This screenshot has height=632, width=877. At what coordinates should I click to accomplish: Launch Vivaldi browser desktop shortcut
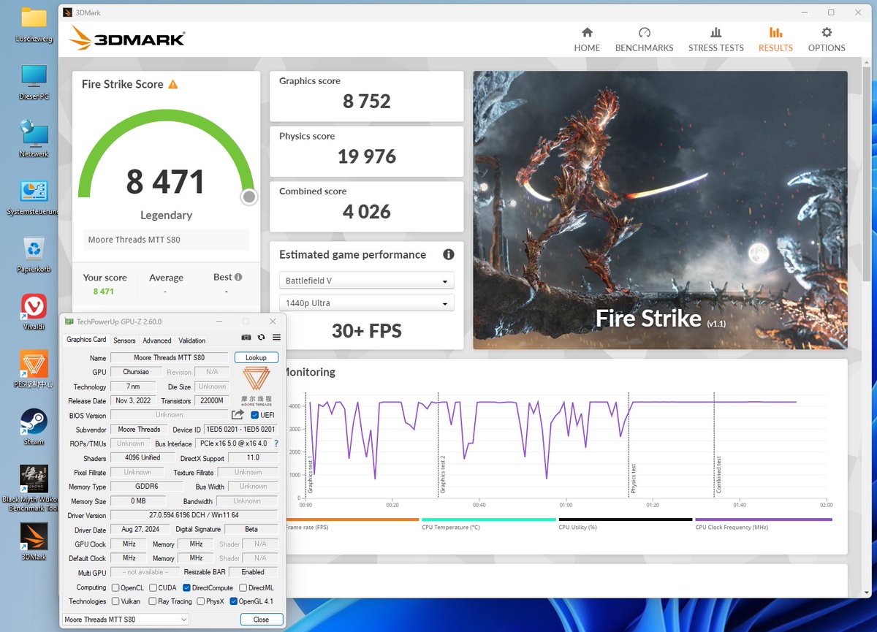coord(34,311)
